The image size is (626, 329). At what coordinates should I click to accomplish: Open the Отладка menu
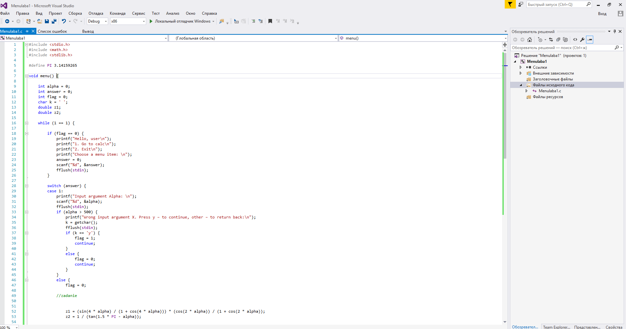tap(96, 13)
